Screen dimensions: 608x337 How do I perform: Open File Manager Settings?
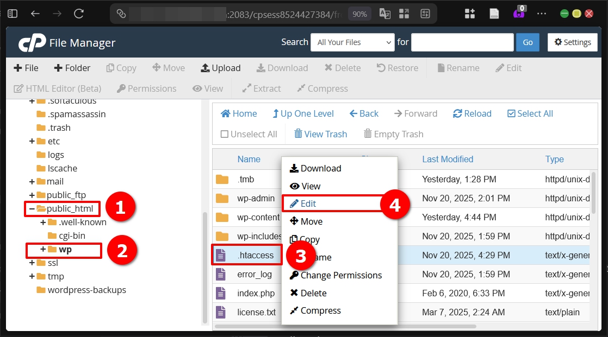pyautogui.click(x=572, y=42)
